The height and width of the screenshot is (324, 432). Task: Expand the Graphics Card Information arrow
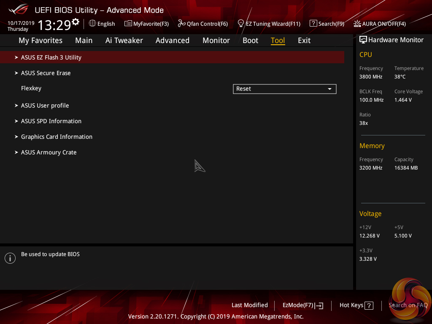(x=16, y=137)
